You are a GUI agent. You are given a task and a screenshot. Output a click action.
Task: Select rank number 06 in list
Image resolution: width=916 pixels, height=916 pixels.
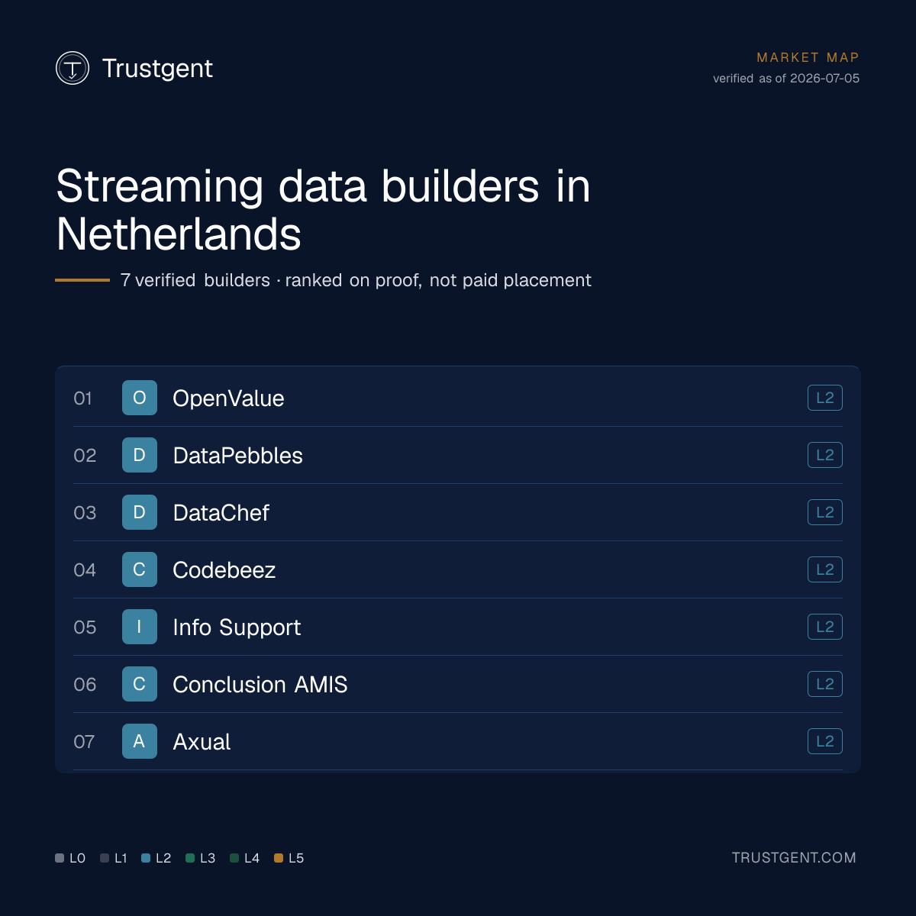pos(85,685)
